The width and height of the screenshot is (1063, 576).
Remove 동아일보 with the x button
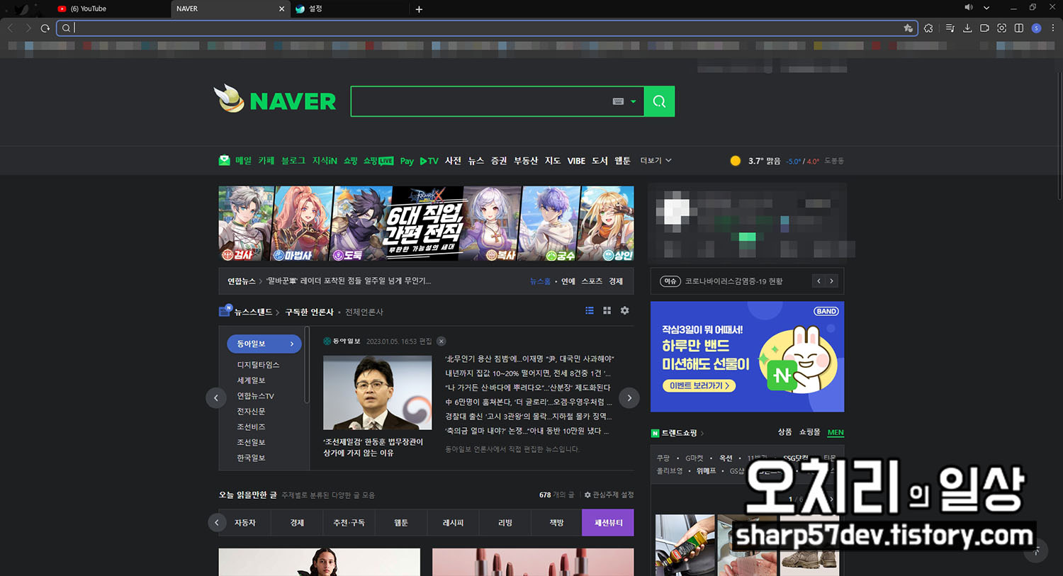[441, 341]
